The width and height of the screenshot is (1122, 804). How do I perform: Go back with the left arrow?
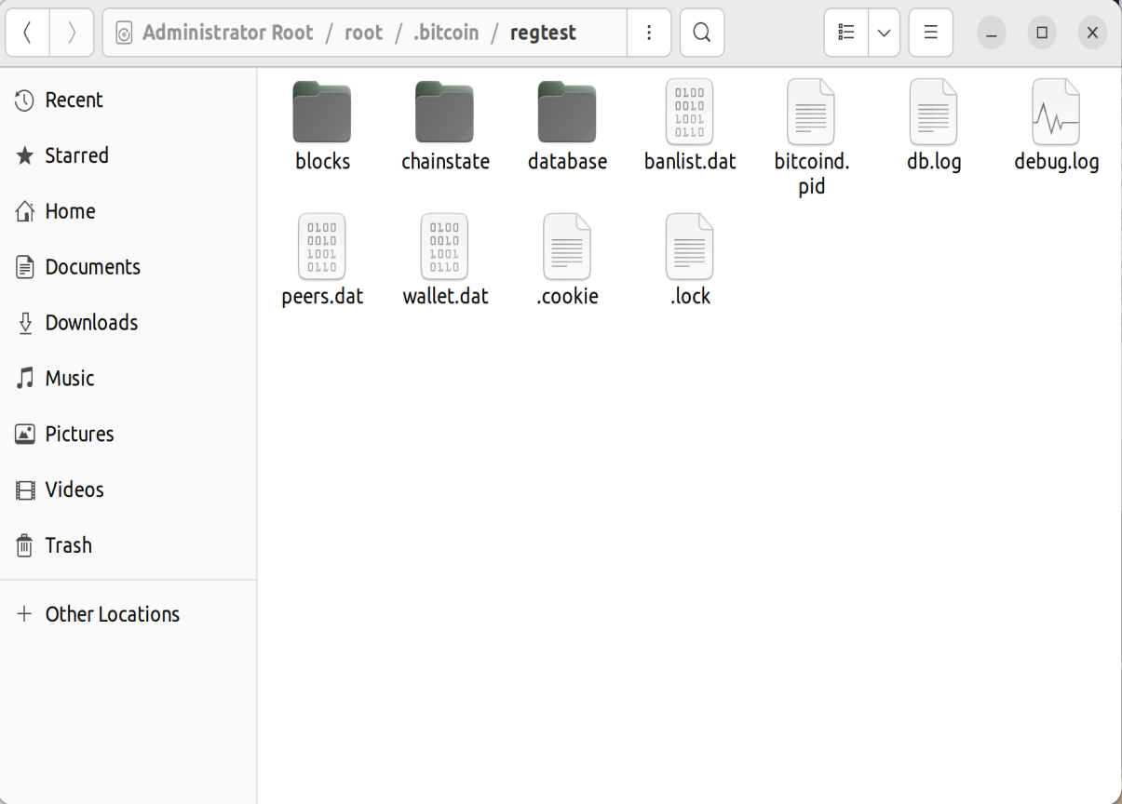point(27,33)
